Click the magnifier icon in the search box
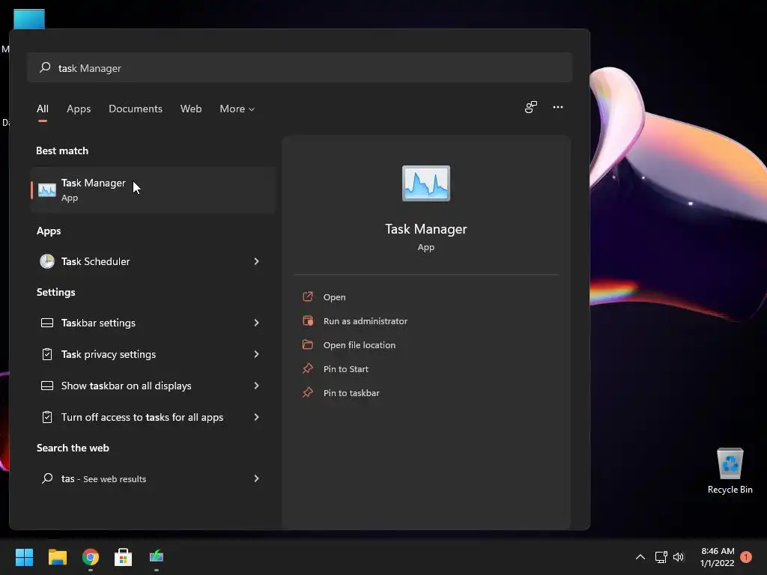This screenshot has height=575, width=767. tap(45, 67)
